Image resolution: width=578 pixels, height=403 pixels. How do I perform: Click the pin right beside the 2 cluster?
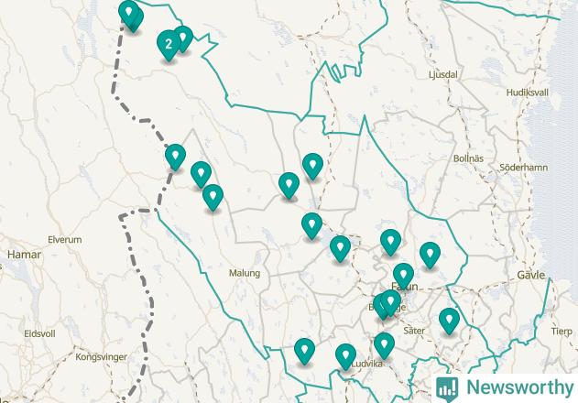tap(185, 37)
